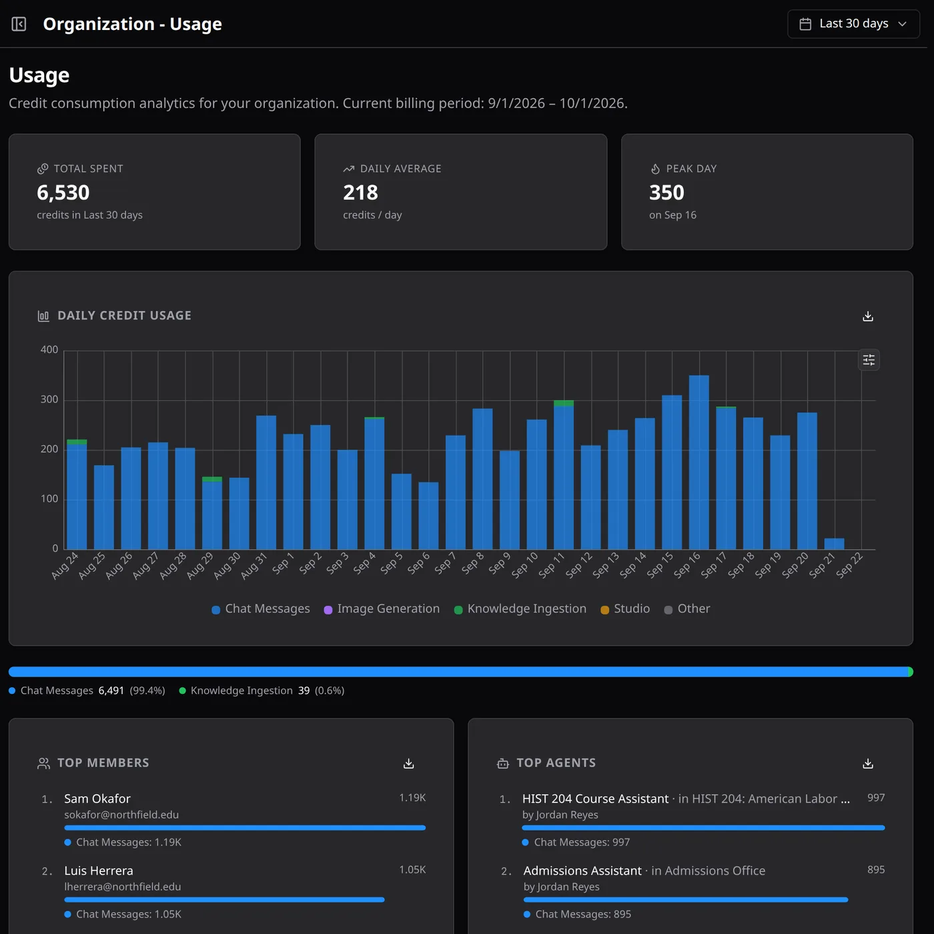Click 'on Sep 16' peak day text

672,215
